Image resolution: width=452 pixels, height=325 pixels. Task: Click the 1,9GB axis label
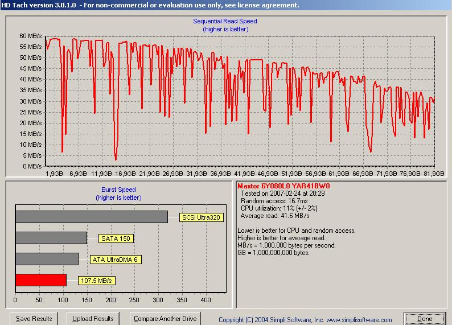54,174
